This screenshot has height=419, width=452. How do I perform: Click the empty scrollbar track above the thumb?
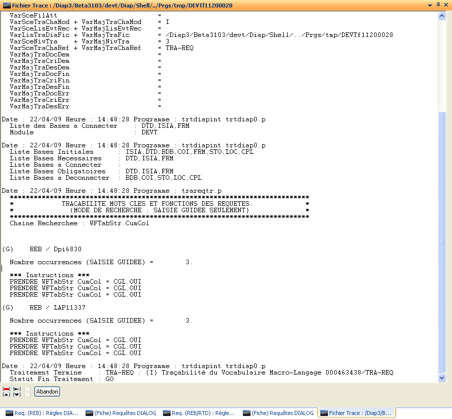click(442, 65)
